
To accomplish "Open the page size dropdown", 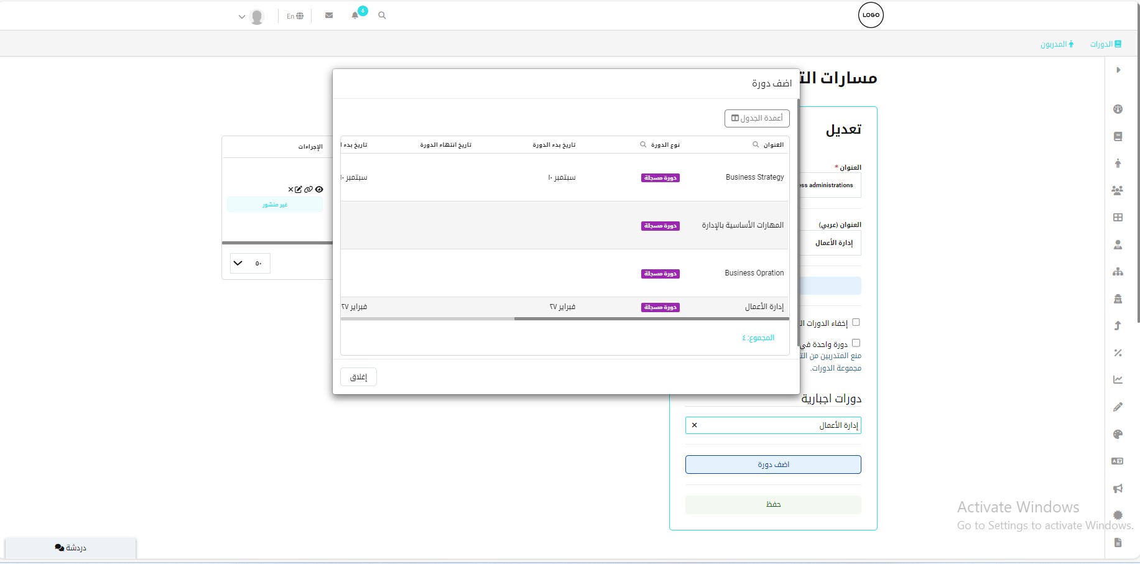I will click(x=249, y=263).
